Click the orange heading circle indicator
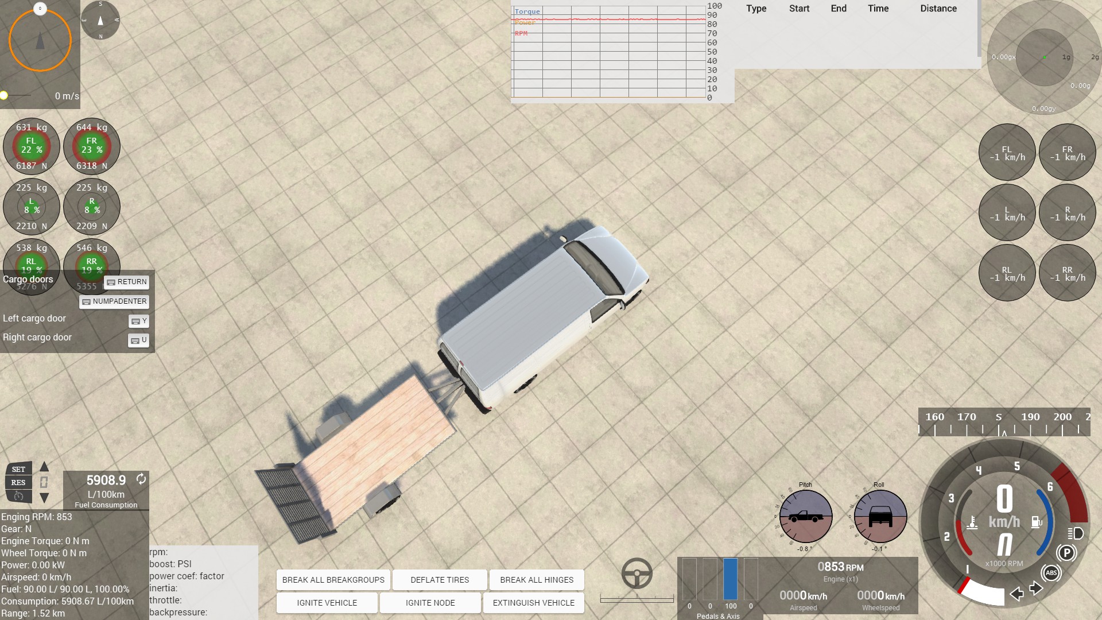1102x620 pixels. click(40, 39)
